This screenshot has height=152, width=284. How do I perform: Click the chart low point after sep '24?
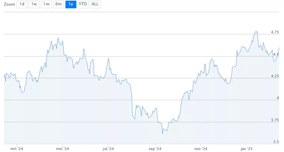click(162, 134)
